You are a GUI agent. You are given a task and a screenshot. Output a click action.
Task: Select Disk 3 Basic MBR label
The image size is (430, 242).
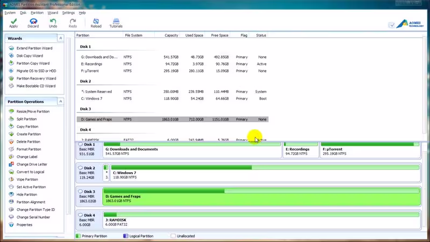(89, 196)
